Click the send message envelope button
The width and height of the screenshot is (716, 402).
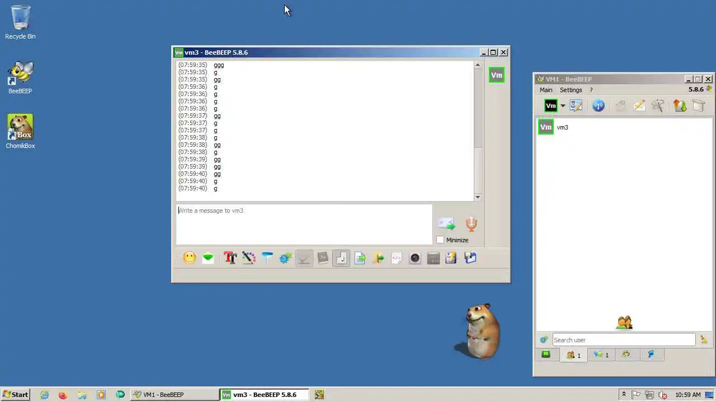[446, 224]
